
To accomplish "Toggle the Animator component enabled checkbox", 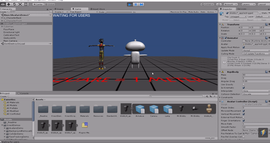I will [225, 38].
